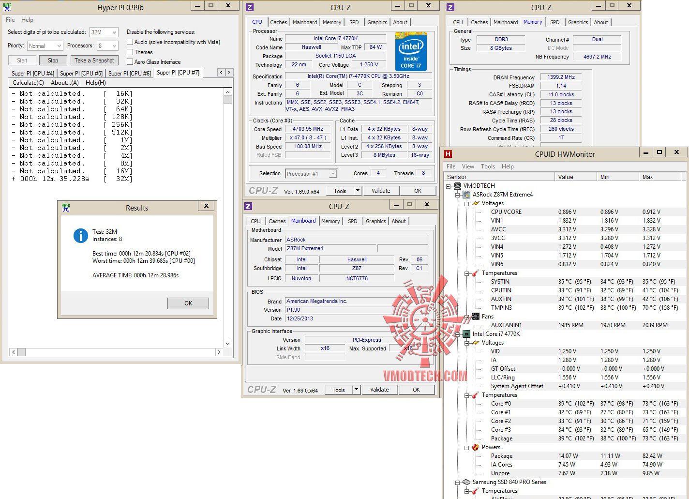
Task: Open the SPD tab in CPU-Z Memory window
Action: 555,22
